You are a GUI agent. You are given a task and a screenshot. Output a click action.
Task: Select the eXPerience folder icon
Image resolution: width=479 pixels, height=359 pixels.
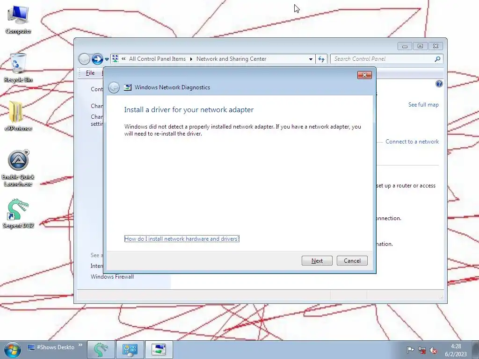click(x=18, y=116)
